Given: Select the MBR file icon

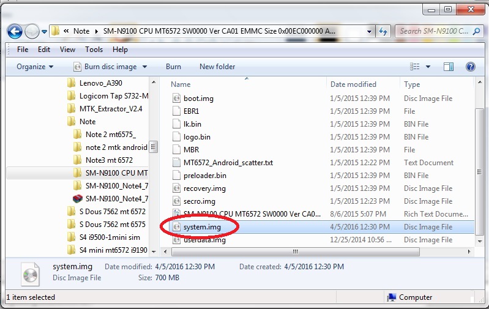Looking at the screenshot, I should [176, 150].
